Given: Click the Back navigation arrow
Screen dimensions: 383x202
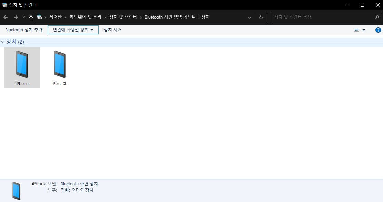Looking at the screenshot, I should [x=5, y=17].
